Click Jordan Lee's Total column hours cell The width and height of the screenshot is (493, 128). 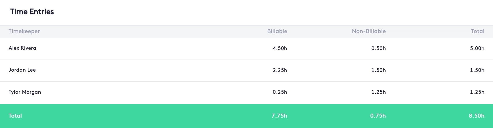[x=477, y=70]
